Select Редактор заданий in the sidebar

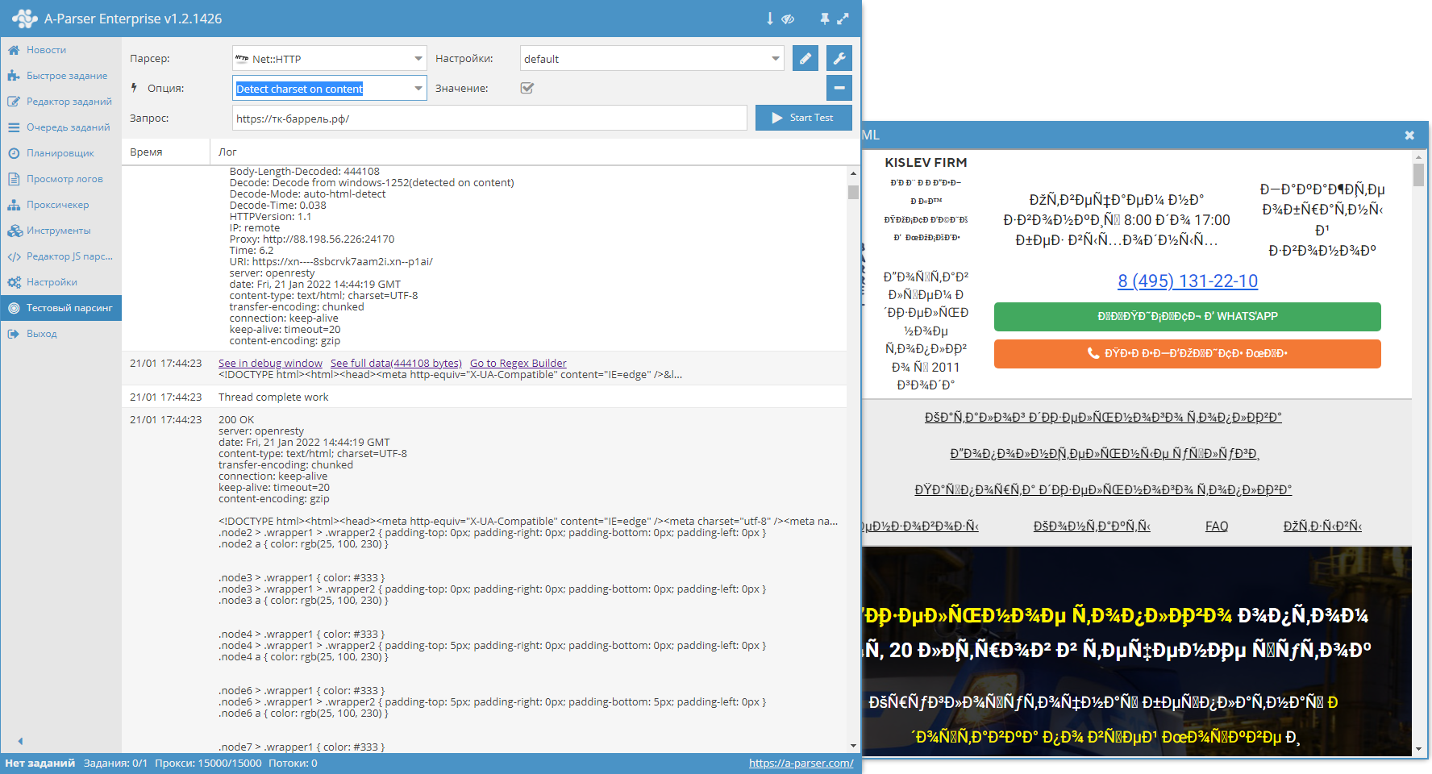[62, 102]
